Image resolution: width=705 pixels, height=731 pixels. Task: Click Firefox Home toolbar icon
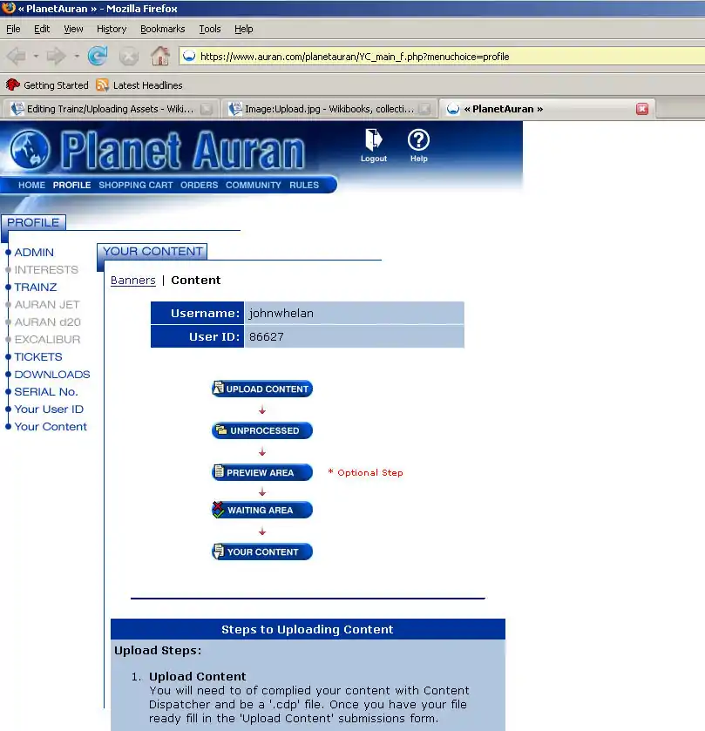coord(160,57)
